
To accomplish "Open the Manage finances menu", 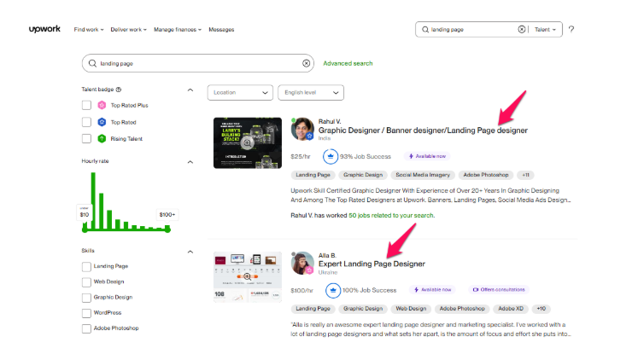I will coord(178,29).
